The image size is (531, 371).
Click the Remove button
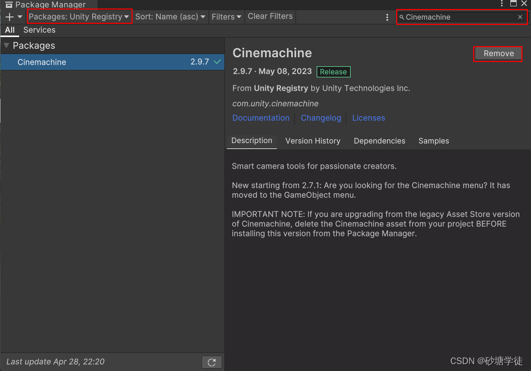tap(498, 54)
